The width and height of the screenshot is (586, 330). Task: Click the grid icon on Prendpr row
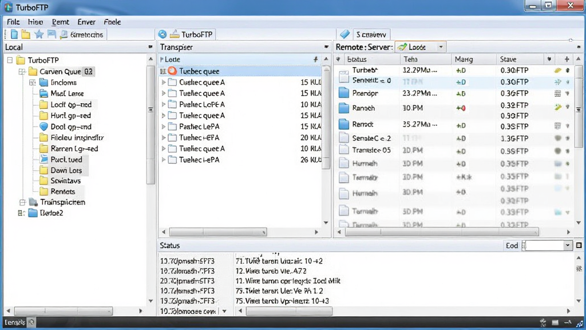[557, 93]
